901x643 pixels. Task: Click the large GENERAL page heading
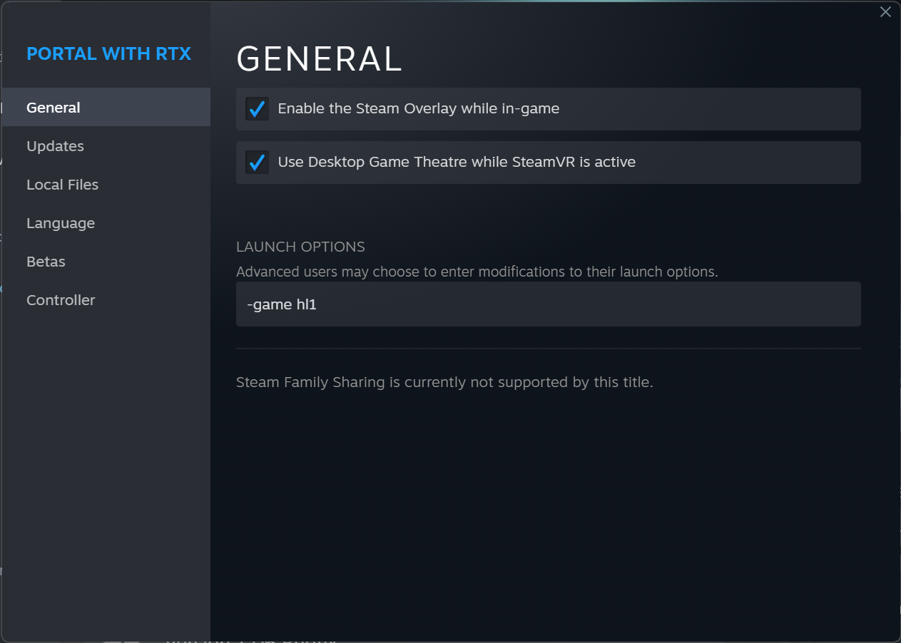(x=319, y=60)
